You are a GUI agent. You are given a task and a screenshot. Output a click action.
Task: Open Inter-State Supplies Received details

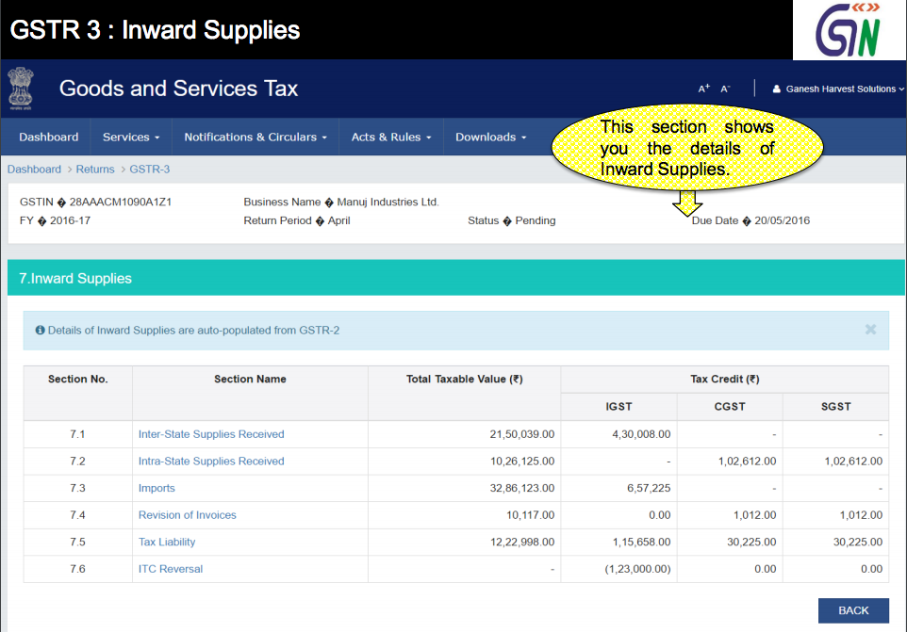point(210,434)
